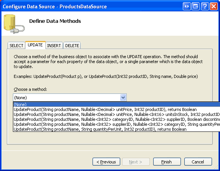This screenshot has height=171, width=220.
Task: Switch to the INSERT tab
Action: [x=54, y=46]
